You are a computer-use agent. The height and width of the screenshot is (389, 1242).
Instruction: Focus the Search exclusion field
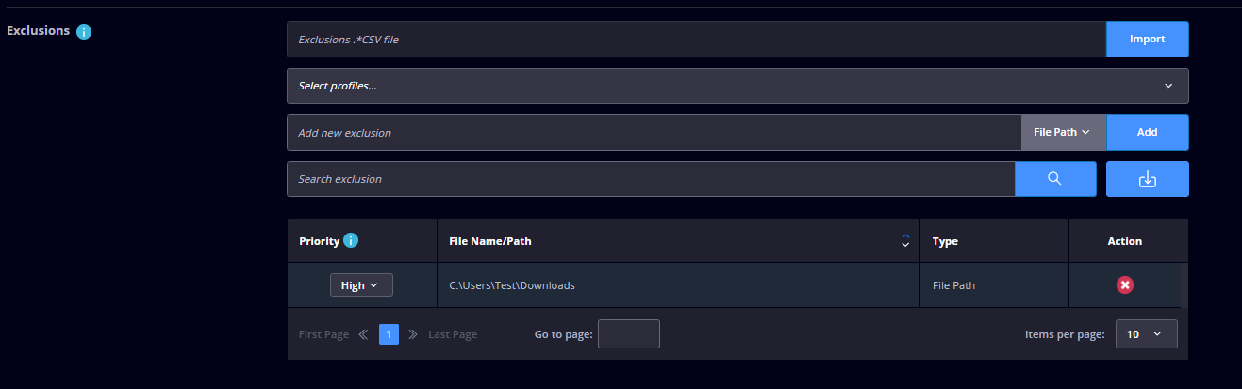tap(651, 179)
